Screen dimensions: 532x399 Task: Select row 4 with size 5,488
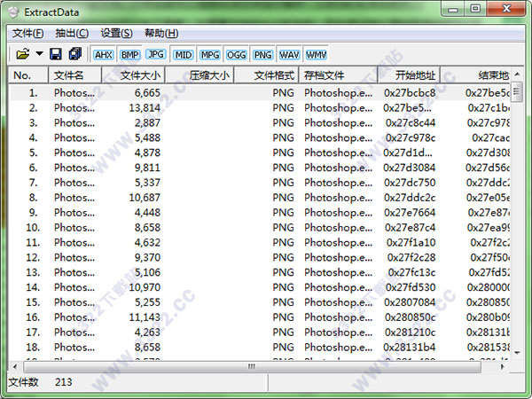click(260, 137)
